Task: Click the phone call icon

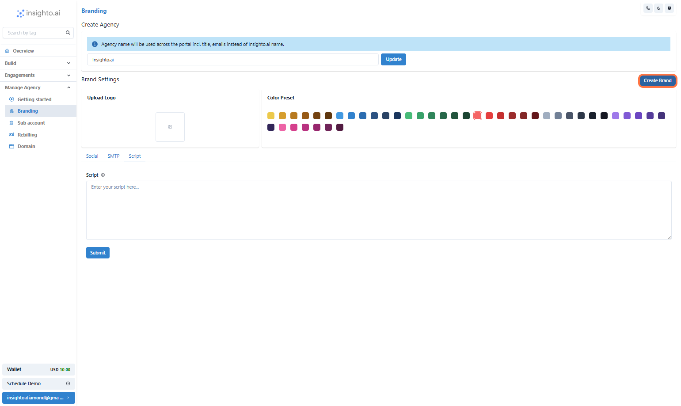Action: pos(648,8)
